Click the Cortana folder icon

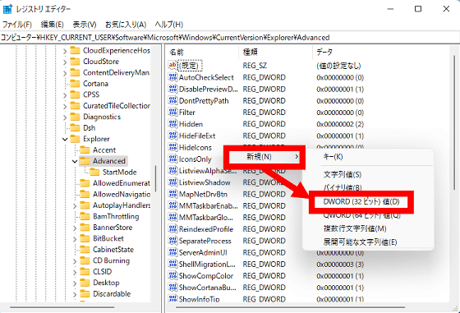[75, 84]
